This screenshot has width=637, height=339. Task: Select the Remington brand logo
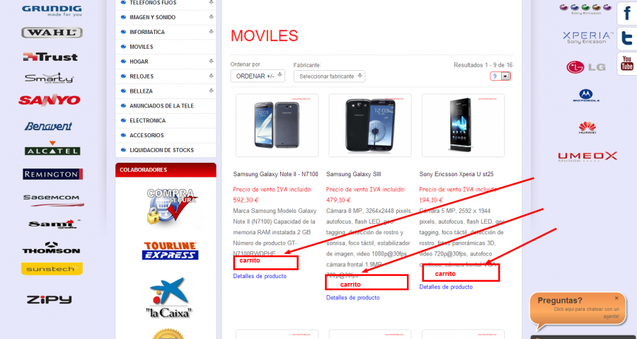coord(53,175)
